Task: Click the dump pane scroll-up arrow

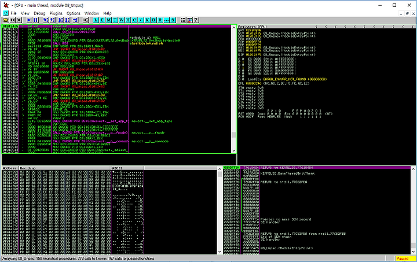Action: click(x=220, y=169)
